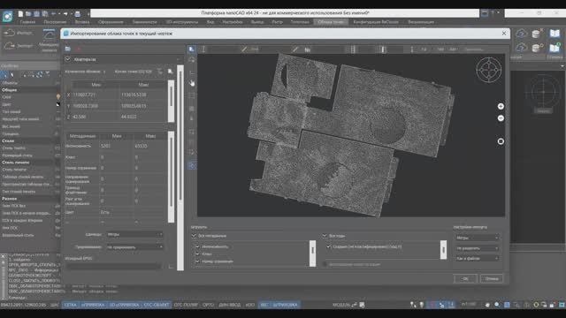
Task: Click the New document icon in quick access toolbar
Action: pyautogui.click(x=20, y=14)
